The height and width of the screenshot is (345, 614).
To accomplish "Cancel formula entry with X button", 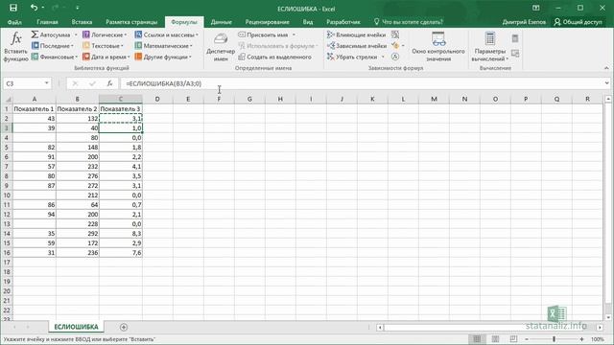I will (75, 83).
